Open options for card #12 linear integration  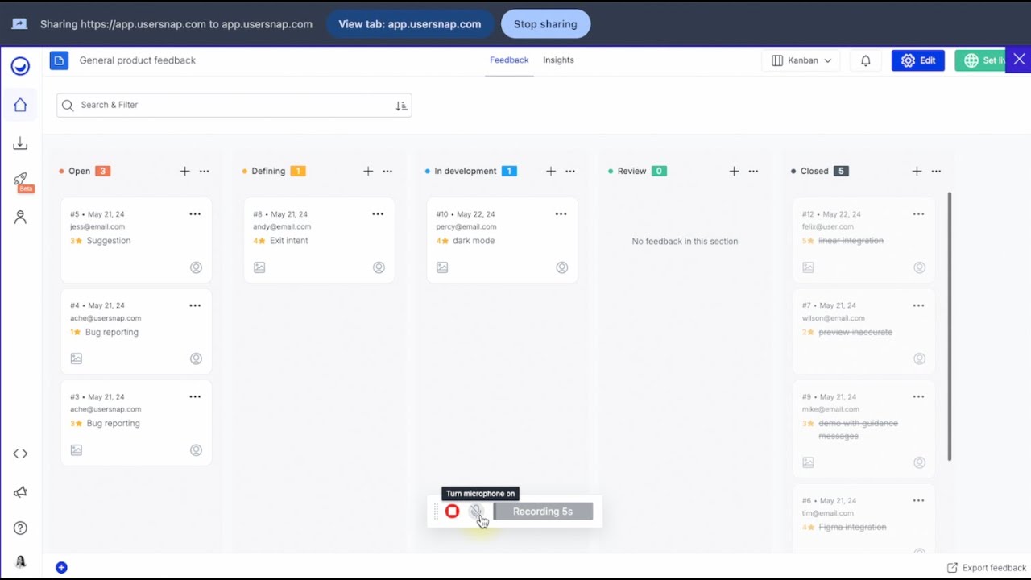pyautogui.click(x=918, y=214)
